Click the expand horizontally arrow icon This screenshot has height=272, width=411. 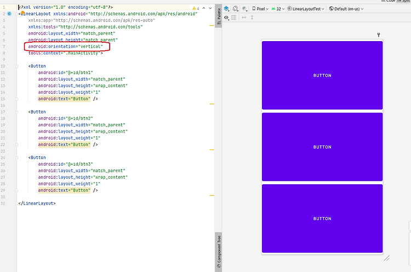[x=244, y=18]
